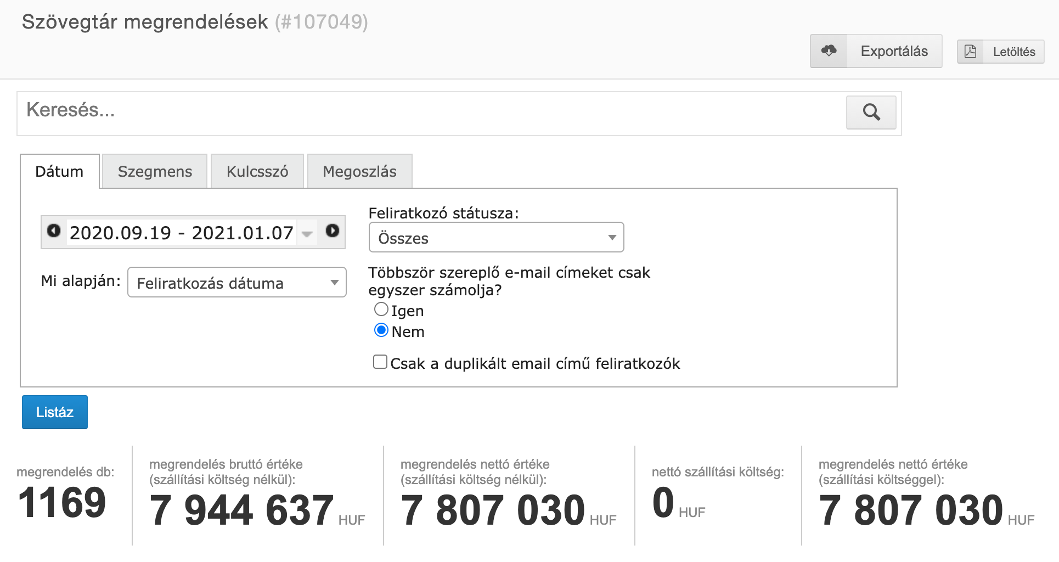Click the blue Listáz button
The height and width of the screenshot is (562, 1059).
(55, 412)
